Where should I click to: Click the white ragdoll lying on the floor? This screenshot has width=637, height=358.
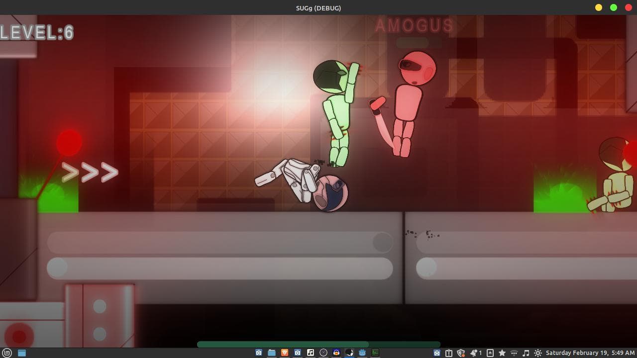coord(302,185)
